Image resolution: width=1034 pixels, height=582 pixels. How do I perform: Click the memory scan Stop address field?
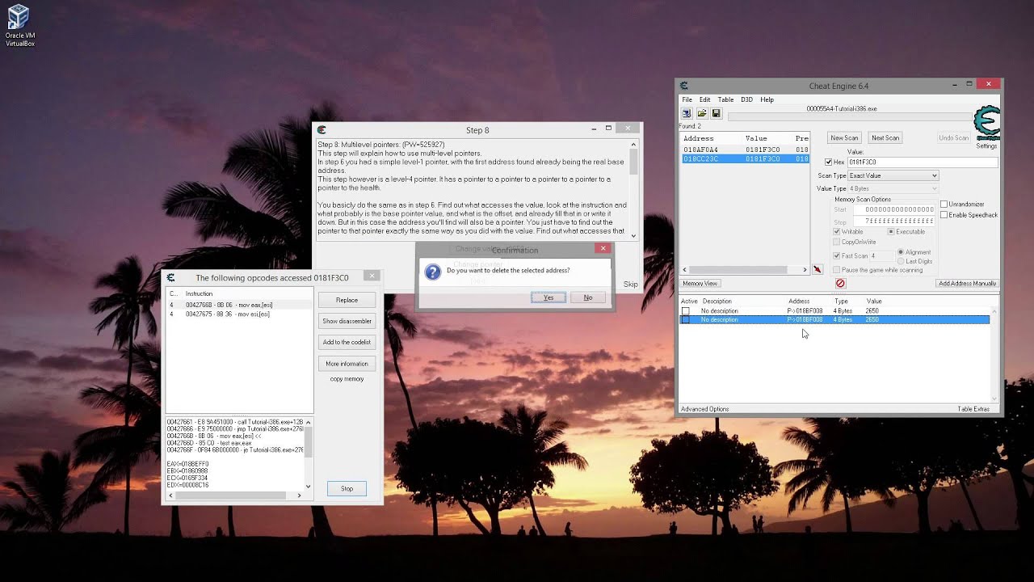pos(894,221)
